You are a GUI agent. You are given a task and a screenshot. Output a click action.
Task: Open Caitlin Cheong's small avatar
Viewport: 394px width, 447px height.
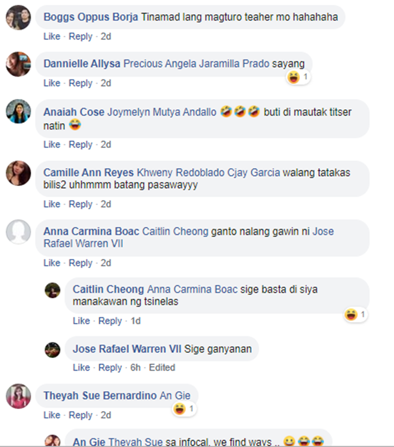53,290
